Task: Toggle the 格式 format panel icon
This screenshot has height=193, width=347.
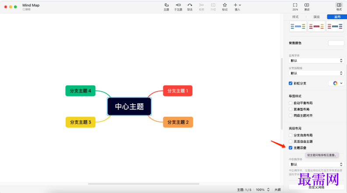Action: pos(339,6)
